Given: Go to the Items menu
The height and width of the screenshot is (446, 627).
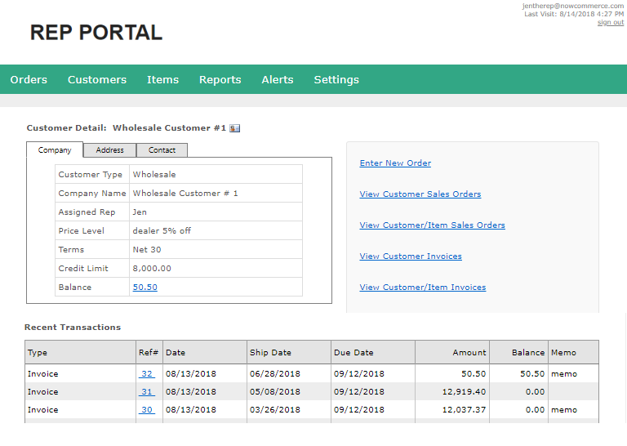Looking at the screenshot, I should [162, 80].
